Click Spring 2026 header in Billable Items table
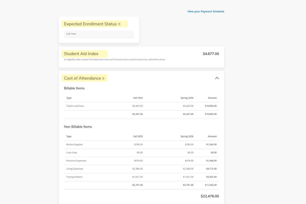This screenshot has height=204, width=306. [187, 98]
